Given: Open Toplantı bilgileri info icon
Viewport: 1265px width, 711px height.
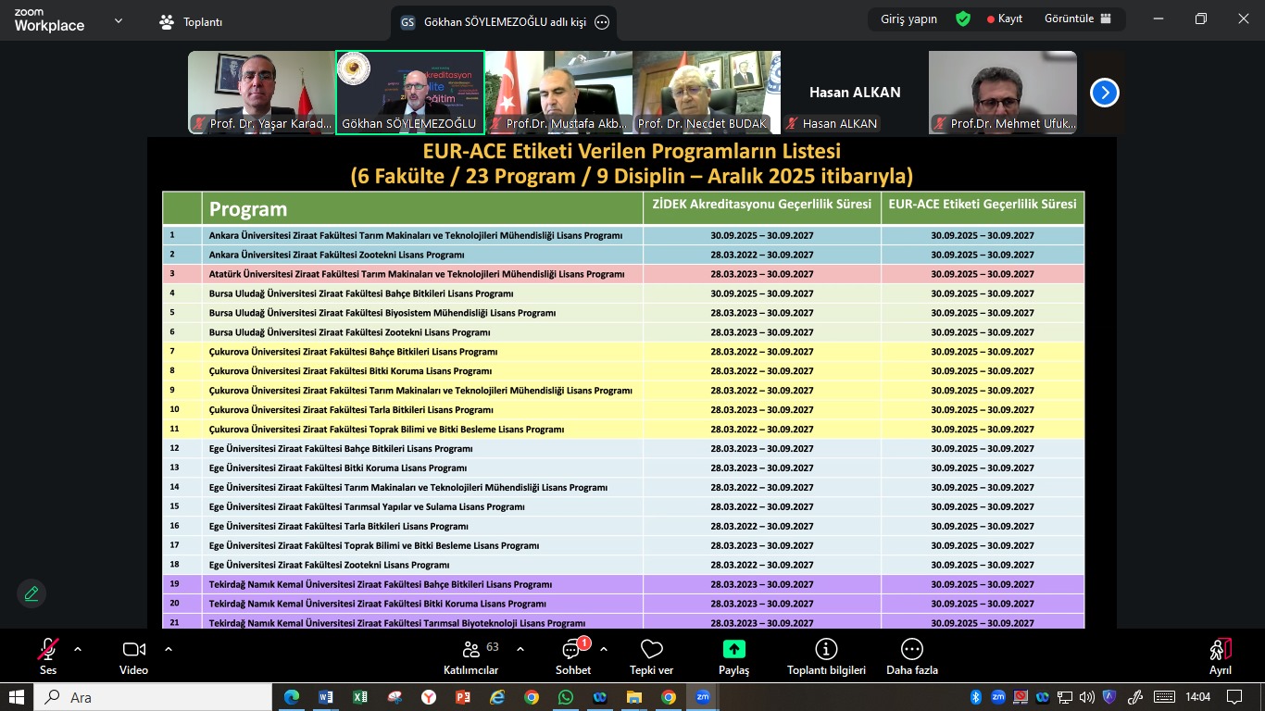Looking at the screenshot, I should point(825,656).
